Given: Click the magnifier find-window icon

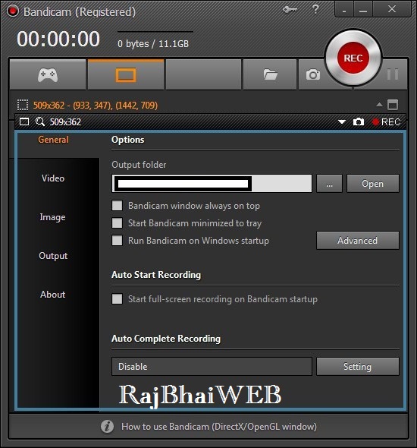Looking at the screenshot, I should (x=40, y=121).
